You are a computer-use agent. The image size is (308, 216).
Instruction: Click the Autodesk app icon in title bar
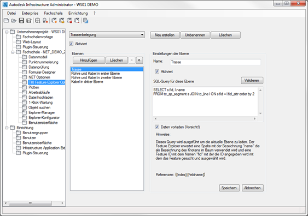(5, 4)
